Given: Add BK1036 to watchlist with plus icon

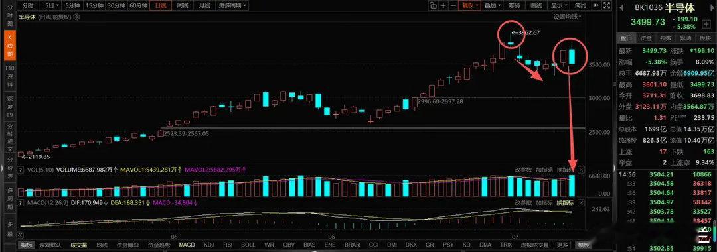Looking at the screenshot, I should [707, 24].
